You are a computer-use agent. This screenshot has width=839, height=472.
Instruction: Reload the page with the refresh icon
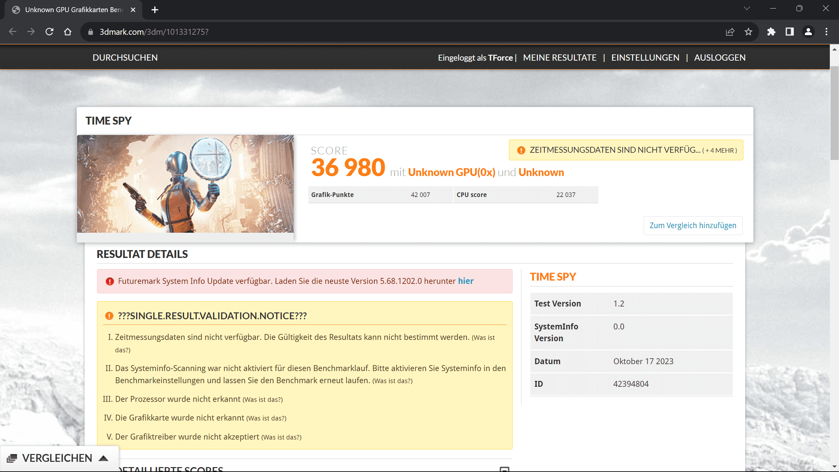point(49,32)
